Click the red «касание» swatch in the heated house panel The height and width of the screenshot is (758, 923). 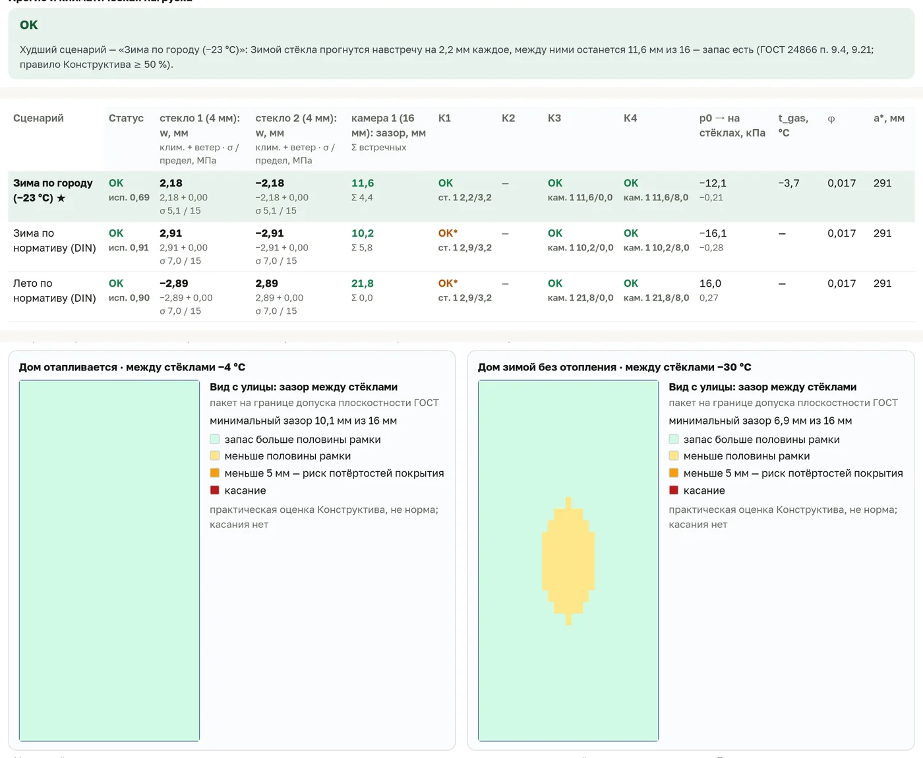click(x=215, y=490)
